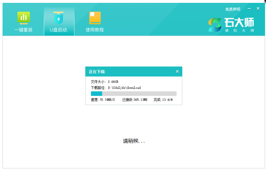Click the download progress bar

click(x=134, y=94)
